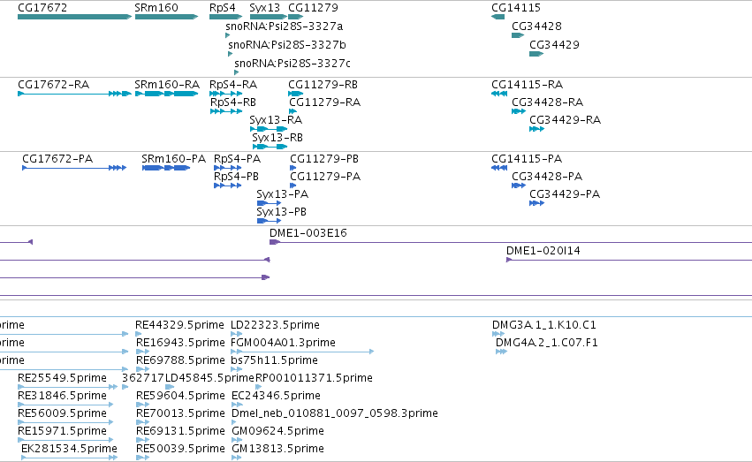Select the SRm160-PA protein glyph
752x462 pixels.
[166, 168]
